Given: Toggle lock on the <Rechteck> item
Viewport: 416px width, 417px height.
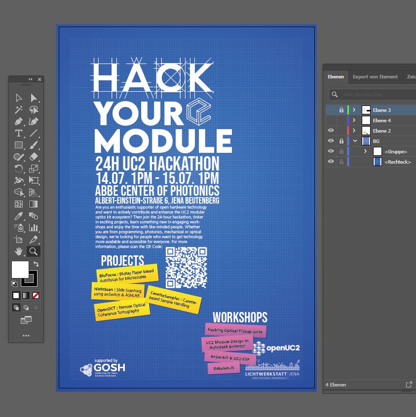Looking at the screenshot, I should point(341,162).
